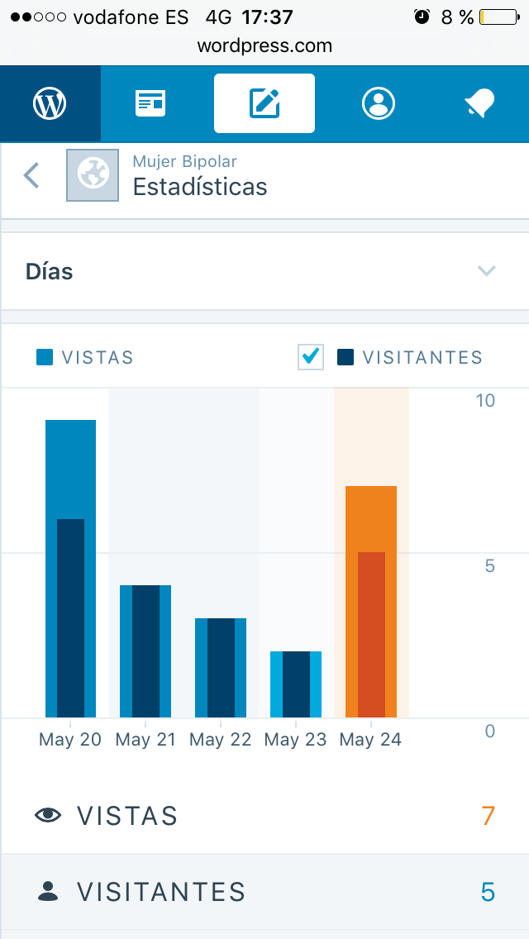Image resolution: width=529 pixels, height=939 pixels.
Task: Open the notifications bell icon
Action: [x=479, y=104]
